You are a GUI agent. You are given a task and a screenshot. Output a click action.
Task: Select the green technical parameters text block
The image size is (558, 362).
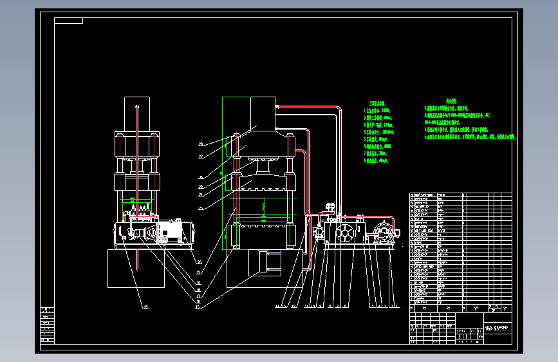[x=378, y=132]
